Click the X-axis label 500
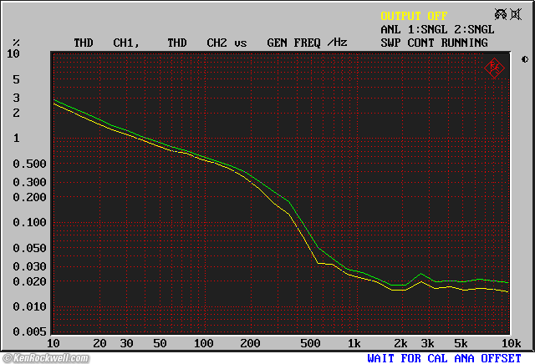The image size is (535, 364). click(310, 343)
